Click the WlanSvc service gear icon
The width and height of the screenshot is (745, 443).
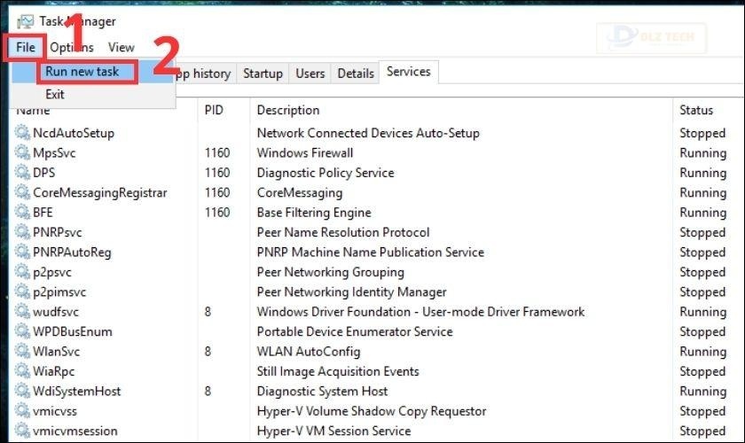pos(22,352)
